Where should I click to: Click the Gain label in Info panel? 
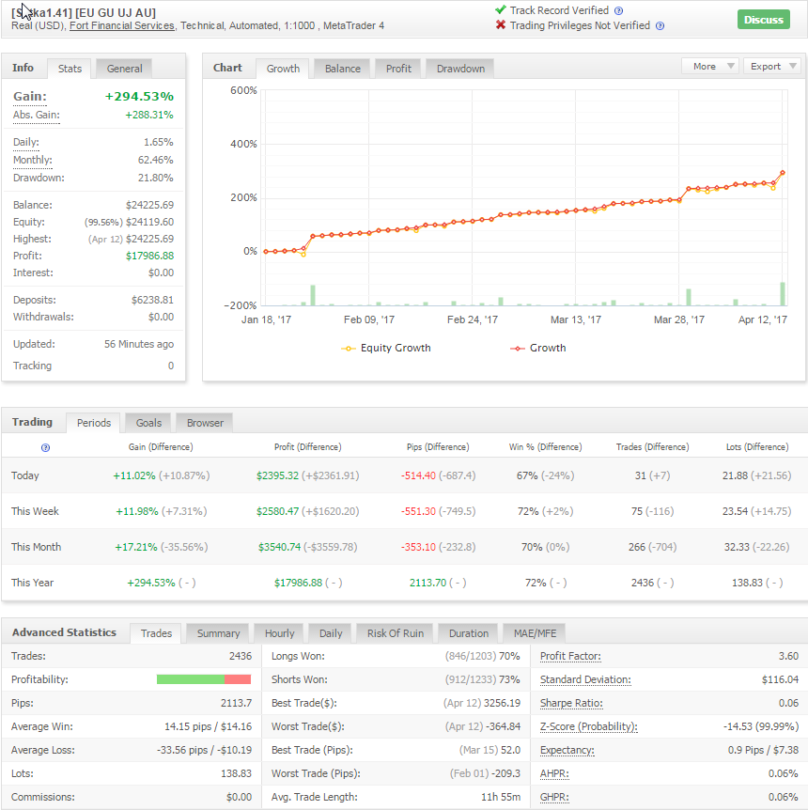[x=30, y=97]
